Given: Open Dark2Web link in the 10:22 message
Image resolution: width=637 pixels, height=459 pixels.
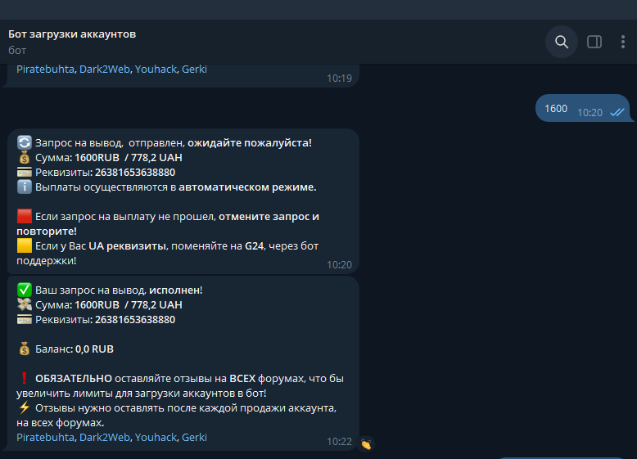Looking at the screenshot, I should tap(105, 437).
